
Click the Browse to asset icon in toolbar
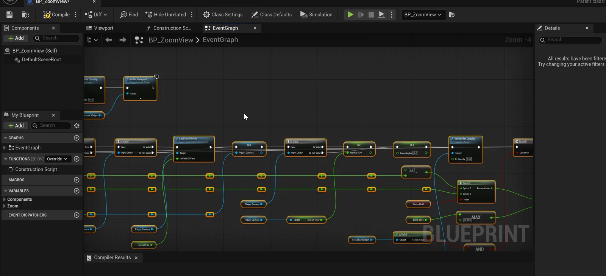coord(25,15)
